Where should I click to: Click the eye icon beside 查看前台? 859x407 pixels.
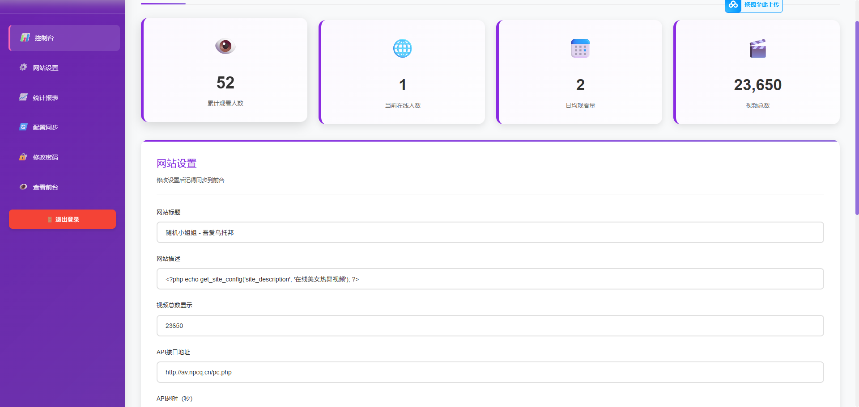click(x=23, y=187)
